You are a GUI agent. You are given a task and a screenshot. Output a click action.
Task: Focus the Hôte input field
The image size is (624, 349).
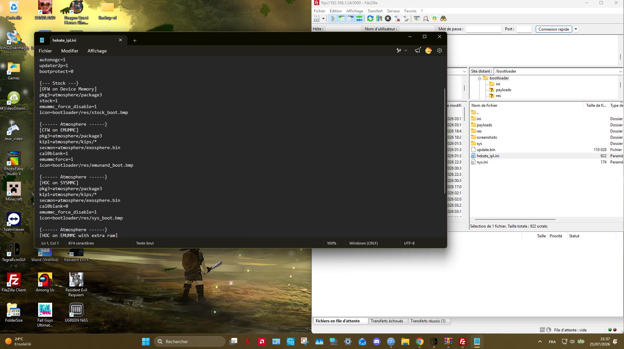click(343, 29)
